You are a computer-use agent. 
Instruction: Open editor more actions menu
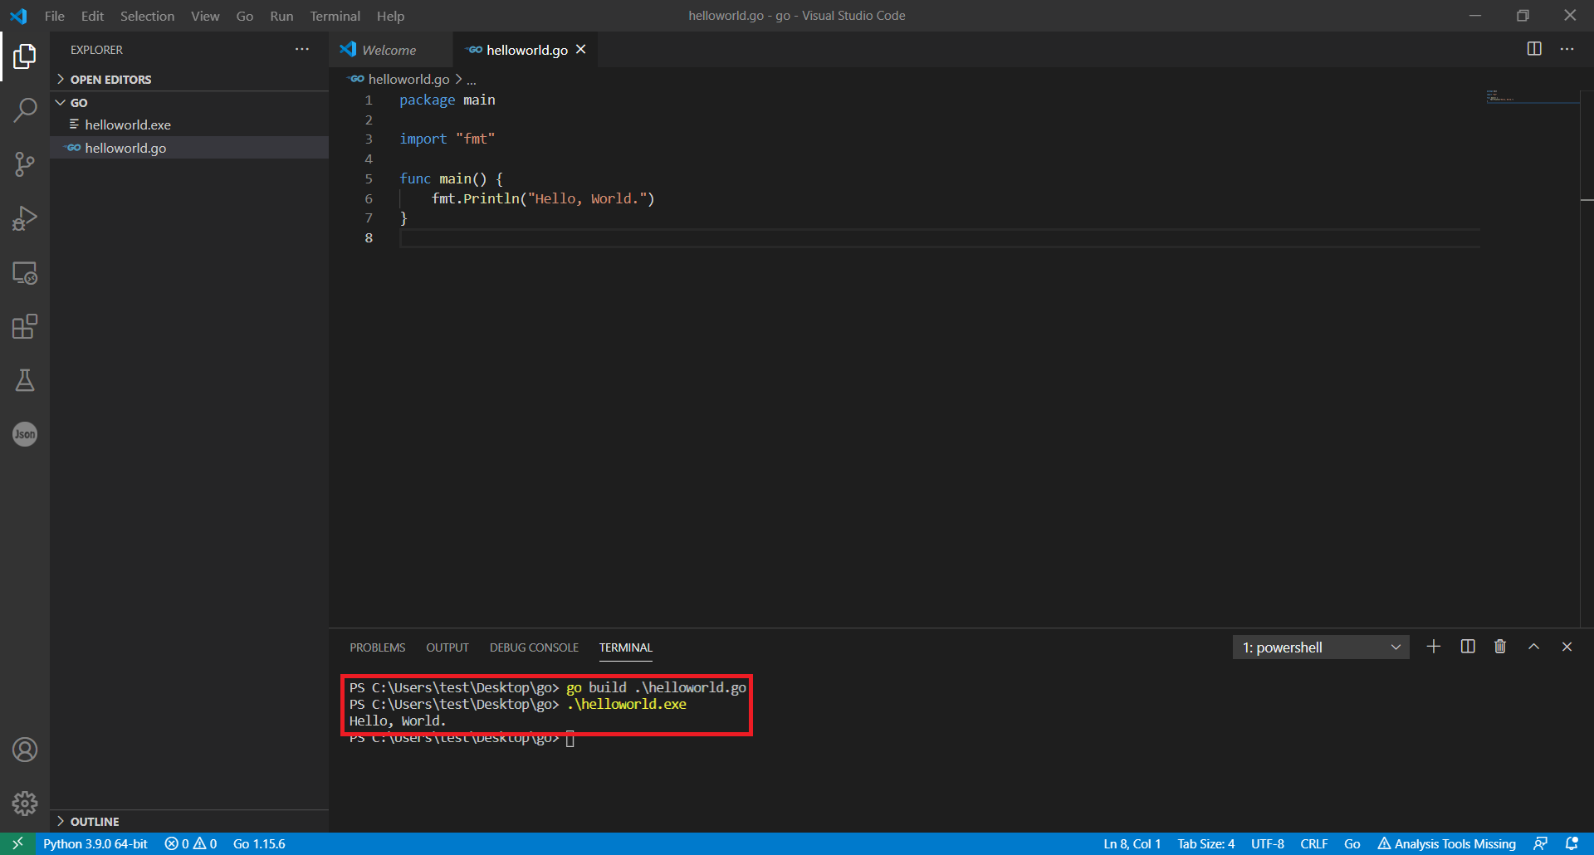tap(1567, 49)
